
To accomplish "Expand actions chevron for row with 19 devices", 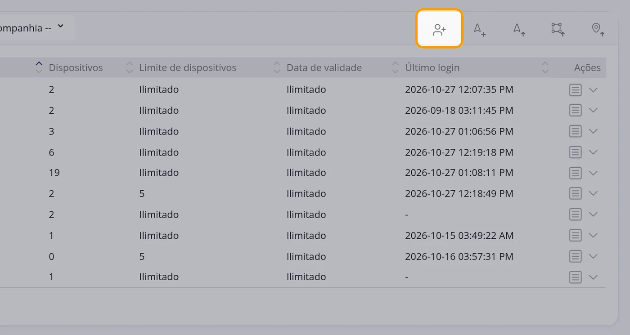I will pos(593,173).
